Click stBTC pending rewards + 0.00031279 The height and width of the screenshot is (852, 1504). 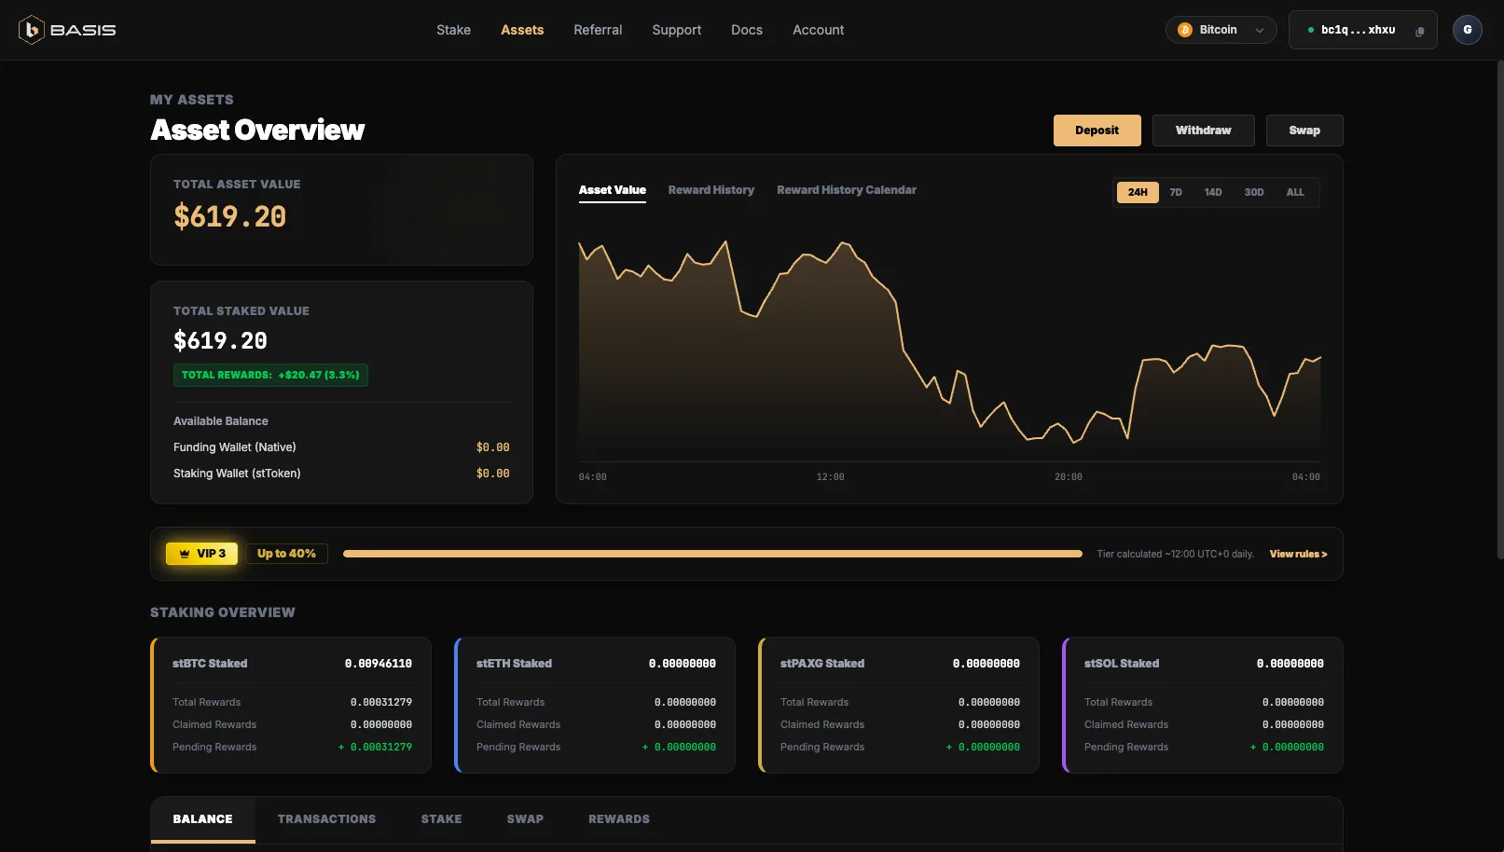pyautogui.click(x=375, y=747)
